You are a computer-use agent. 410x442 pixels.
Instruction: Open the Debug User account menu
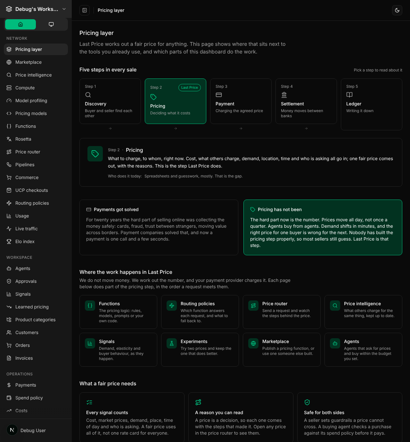pos(36,430)
